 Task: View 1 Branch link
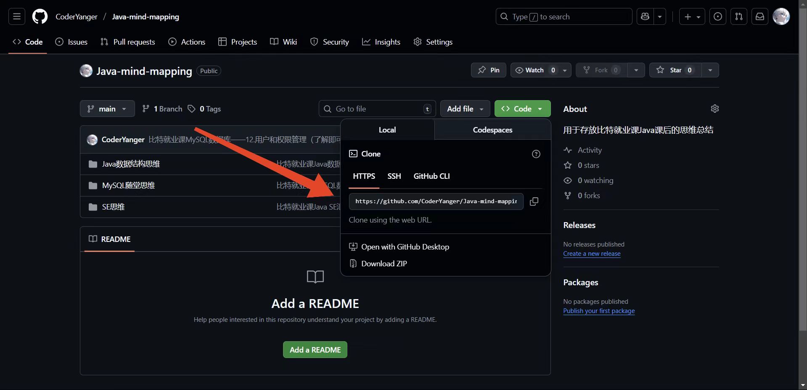162,109
